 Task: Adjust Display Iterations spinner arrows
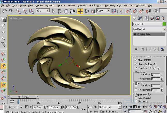tap(162, 75)
